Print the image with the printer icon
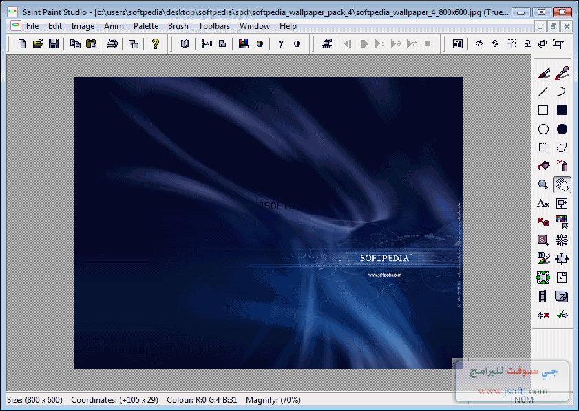The width and height of the screenshot is (579, 411). tap(112, 43)
